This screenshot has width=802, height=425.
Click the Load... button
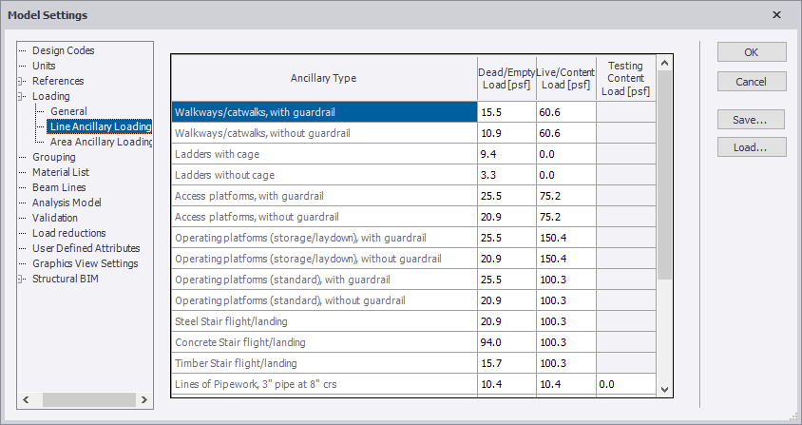(752, 147)
